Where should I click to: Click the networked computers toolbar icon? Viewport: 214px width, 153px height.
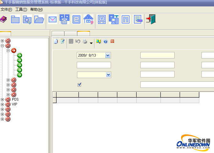[114, 19]
